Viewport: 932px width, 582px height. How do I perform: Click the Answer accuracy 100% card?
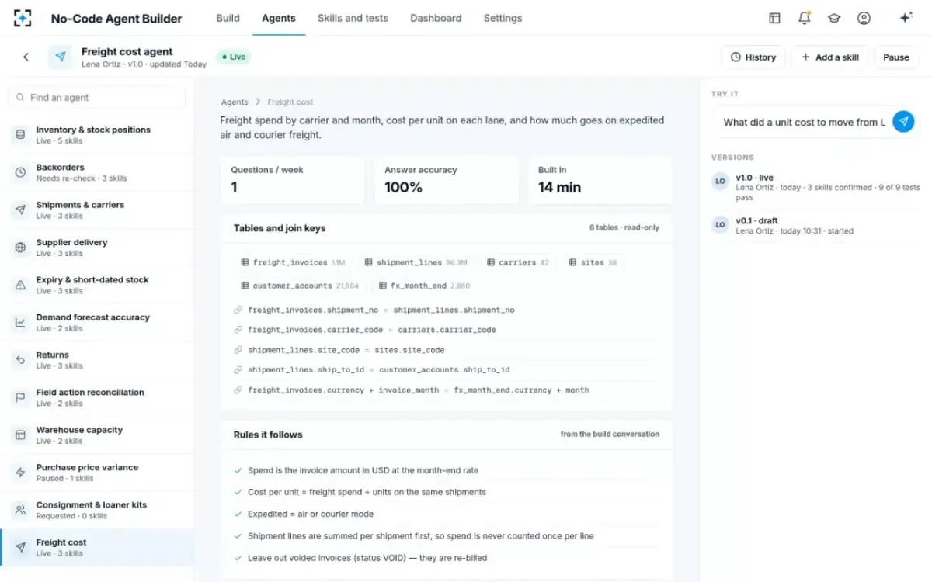(447, 180)
